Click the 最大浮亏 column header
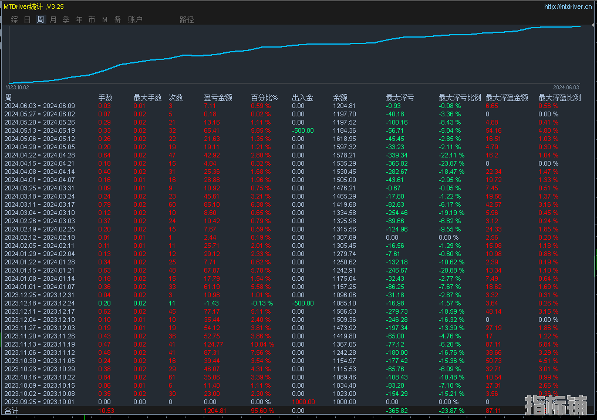The height and width of the screenshot is (420, 597). click(400, 98)
